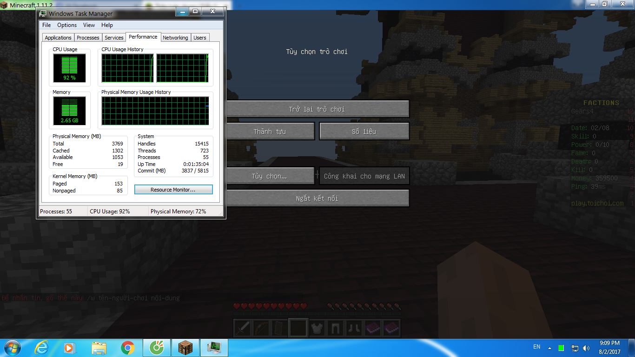Click the Task Manager taskbar icon
Viewport: 635px width, 357px height.
214,348
